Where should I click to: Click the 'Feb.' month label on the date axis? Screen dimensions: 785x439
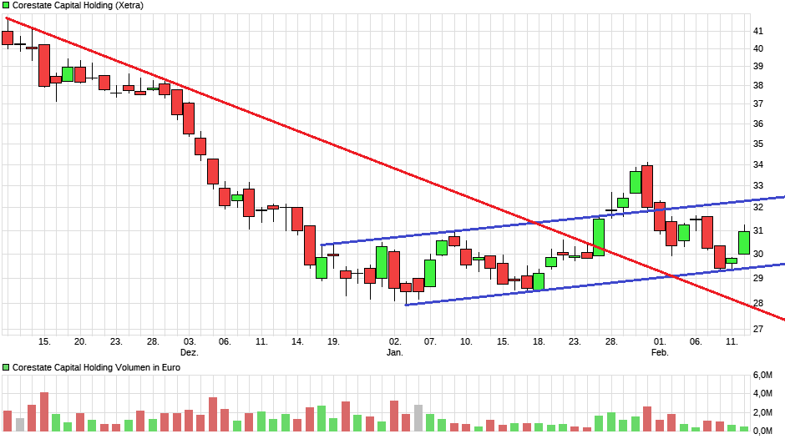(660, 352)
